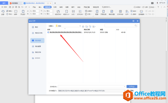Screen dimensions: 168x103
Task: Click the Page Border (页面边框) icon
Action: pyautogui.click(x=103, y=13)
